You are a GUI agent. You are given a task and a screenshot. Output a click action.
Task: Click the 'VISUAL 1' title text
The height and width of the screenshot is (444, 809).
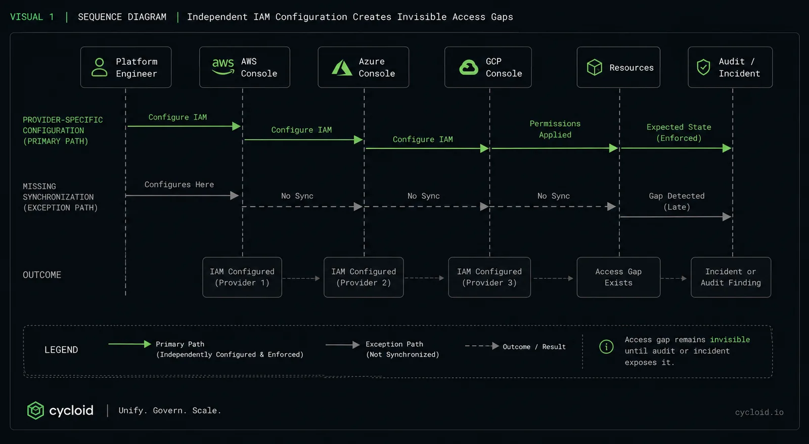[x=32, y=17]
